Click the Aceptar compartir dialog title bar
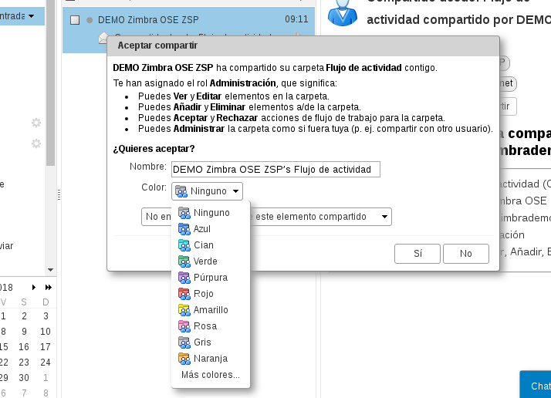Image resolution: width=551 pixels, height=398 pixels. (x=303, y=46)
